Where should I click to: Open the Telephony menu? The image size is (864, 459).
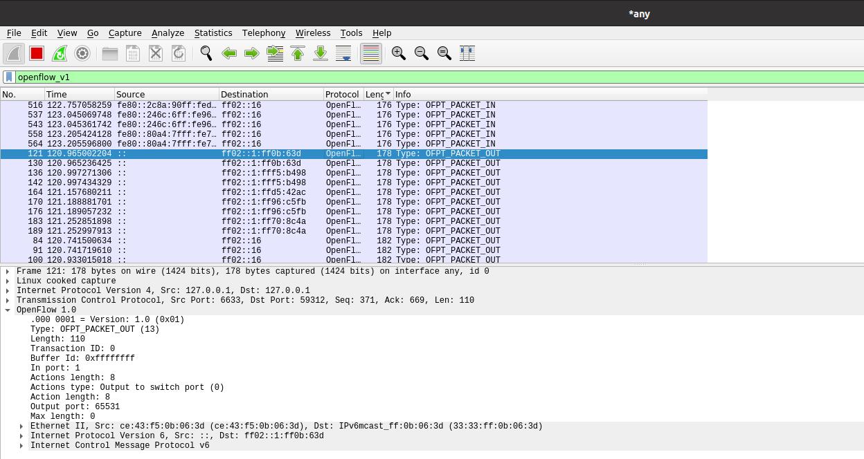[x=263, y=32]
